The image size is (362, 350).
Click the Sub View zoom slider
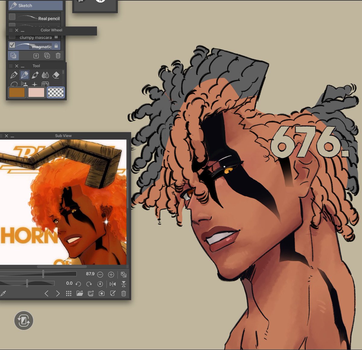coord(38,274)
